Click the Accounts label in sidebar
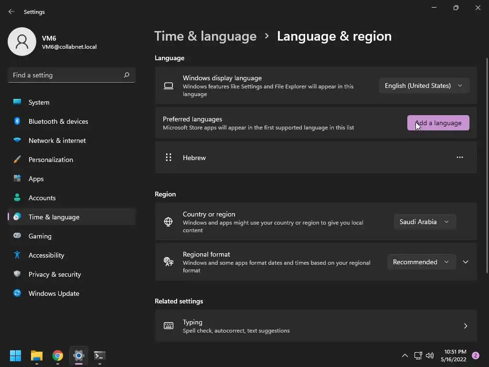Screen dimensions: 489x367 (42, 198)
